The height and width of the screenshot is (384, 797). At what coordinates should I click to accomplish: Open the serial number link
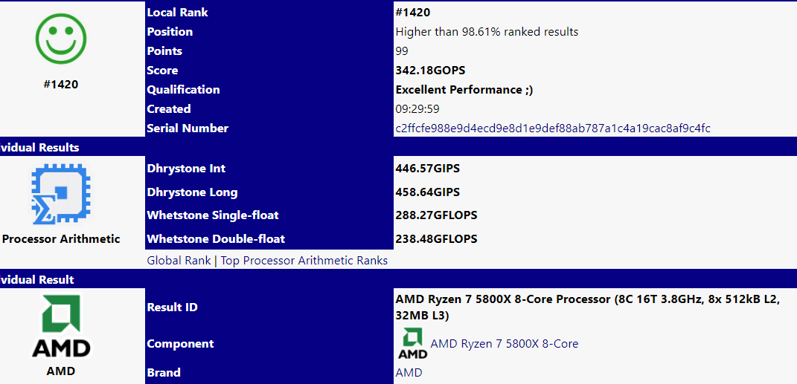coord(553,128)
